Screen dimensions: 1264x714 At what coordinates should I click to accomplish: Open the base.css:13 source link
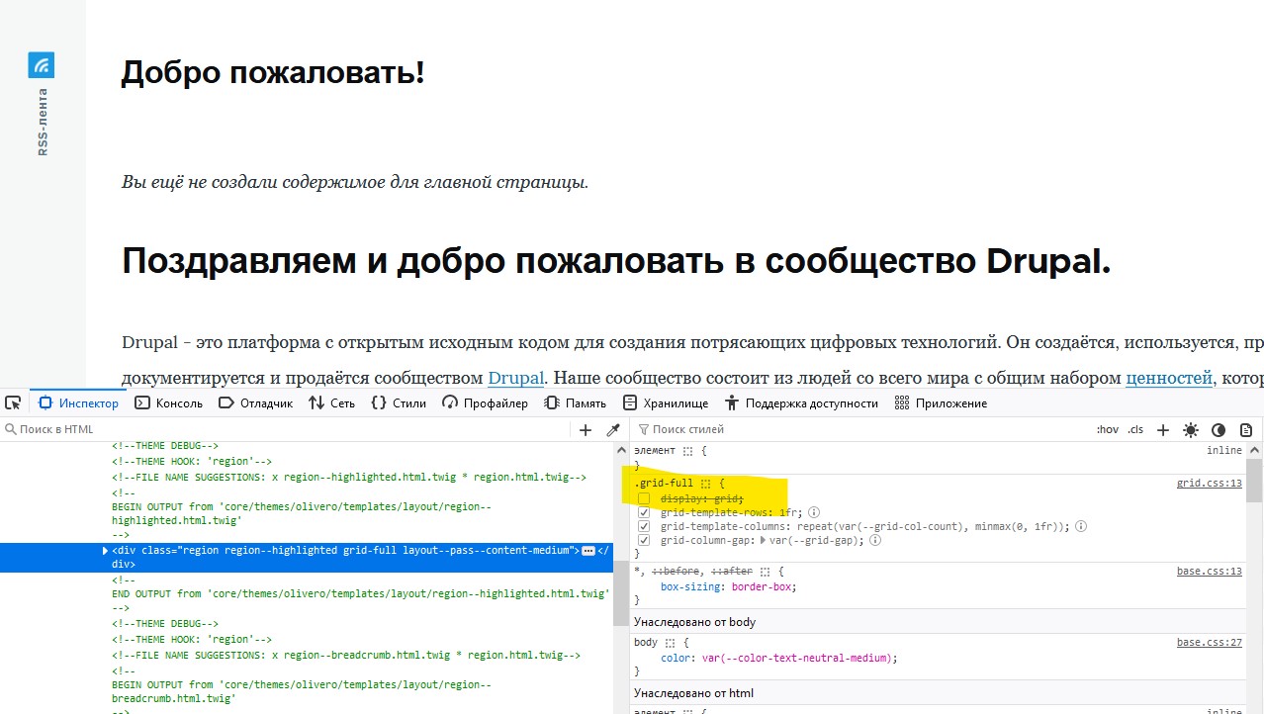(x=1209, y=572)
